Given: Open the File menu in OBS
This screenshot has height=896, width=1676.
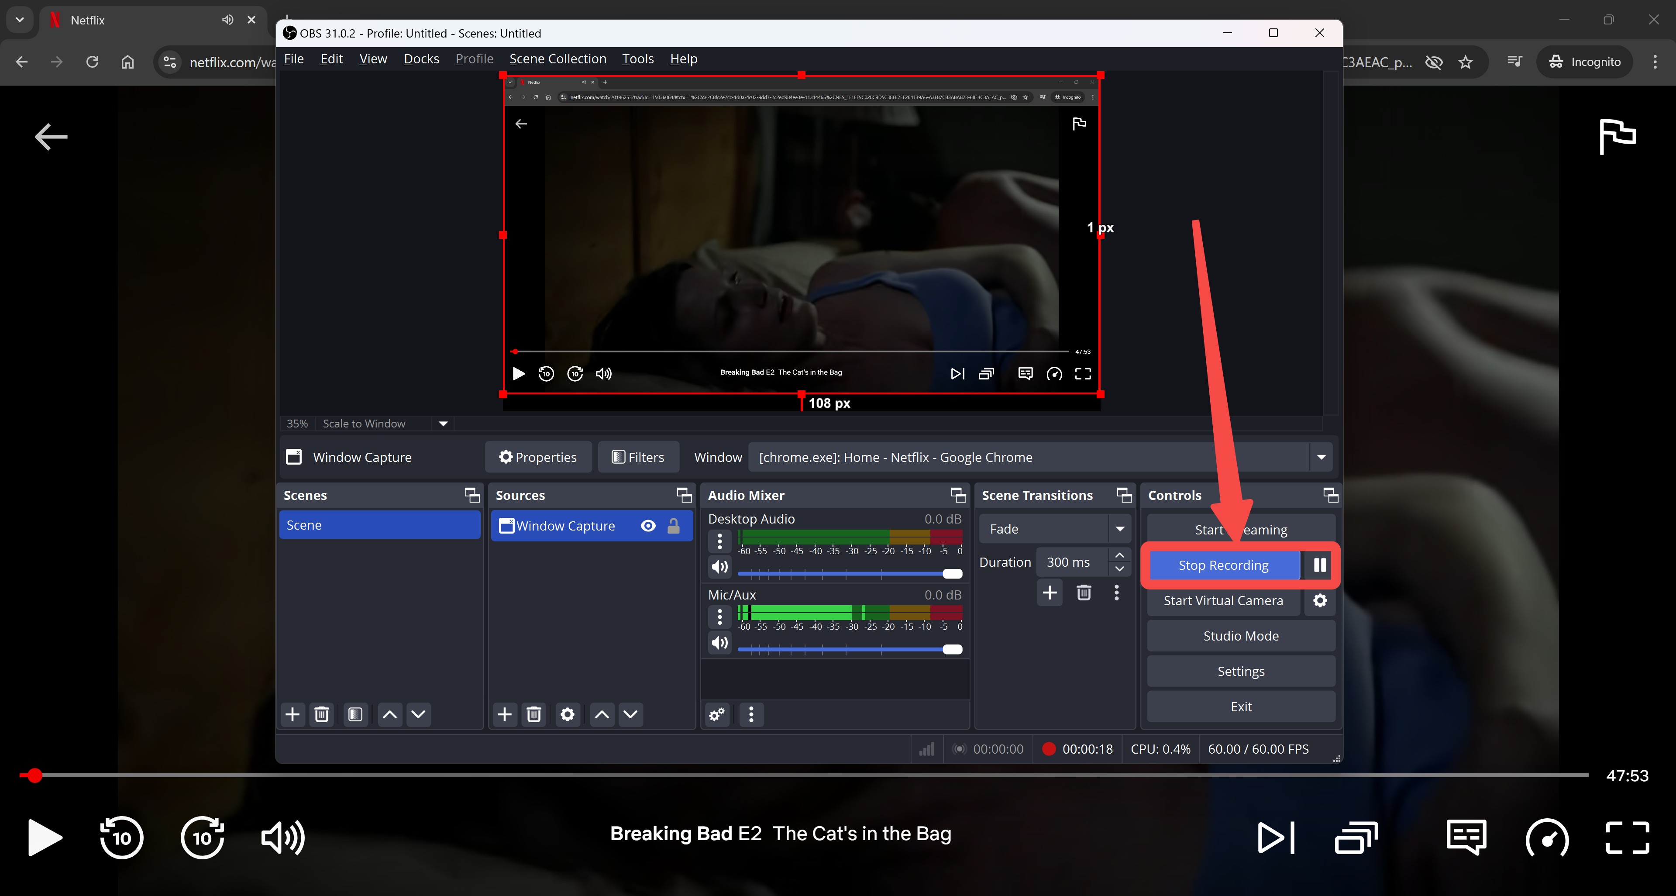Looking at the screenshot, I should point(293,59).
